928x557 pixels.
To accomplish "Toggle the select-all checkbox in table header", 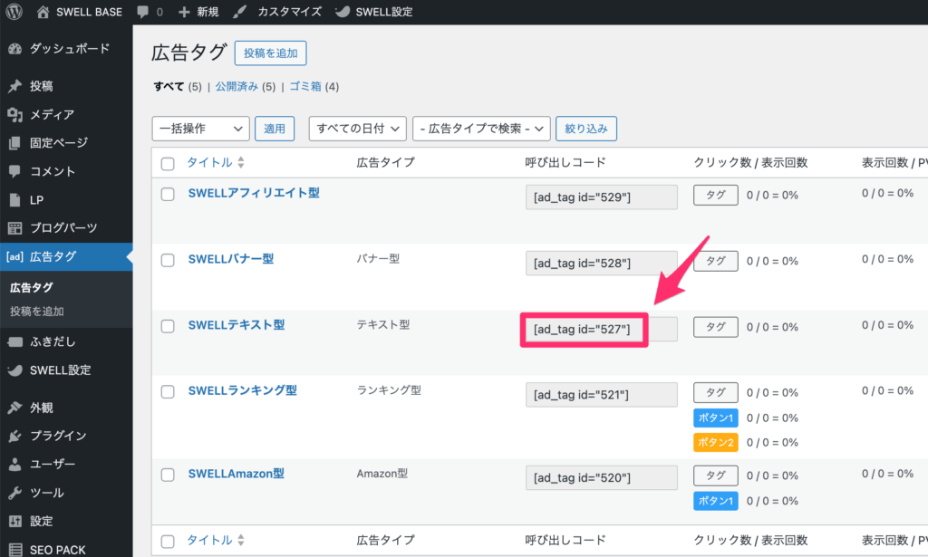I will [167, 163].
